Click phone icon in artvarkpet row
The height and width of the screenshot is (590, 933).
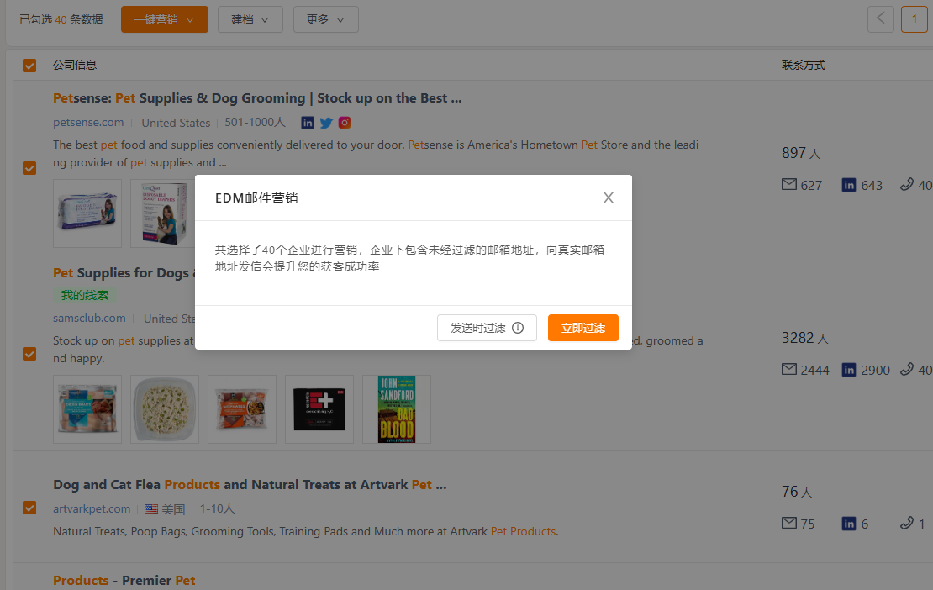pyautogui.click(x=906, y=523)
